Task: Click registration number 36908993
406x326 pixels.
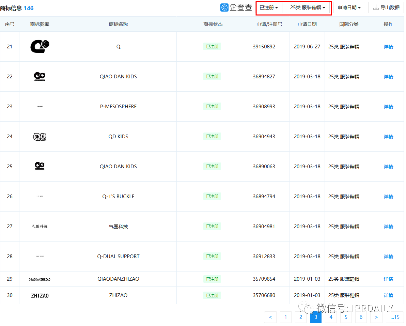Action: pos(264,106)
